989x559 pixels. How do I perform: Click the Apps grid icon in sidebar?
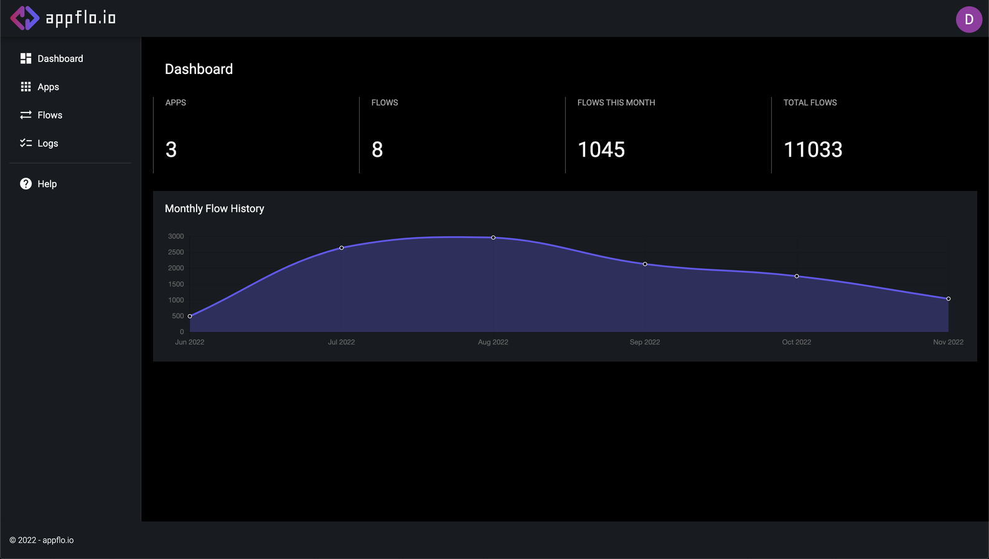(x=26, y=87)
